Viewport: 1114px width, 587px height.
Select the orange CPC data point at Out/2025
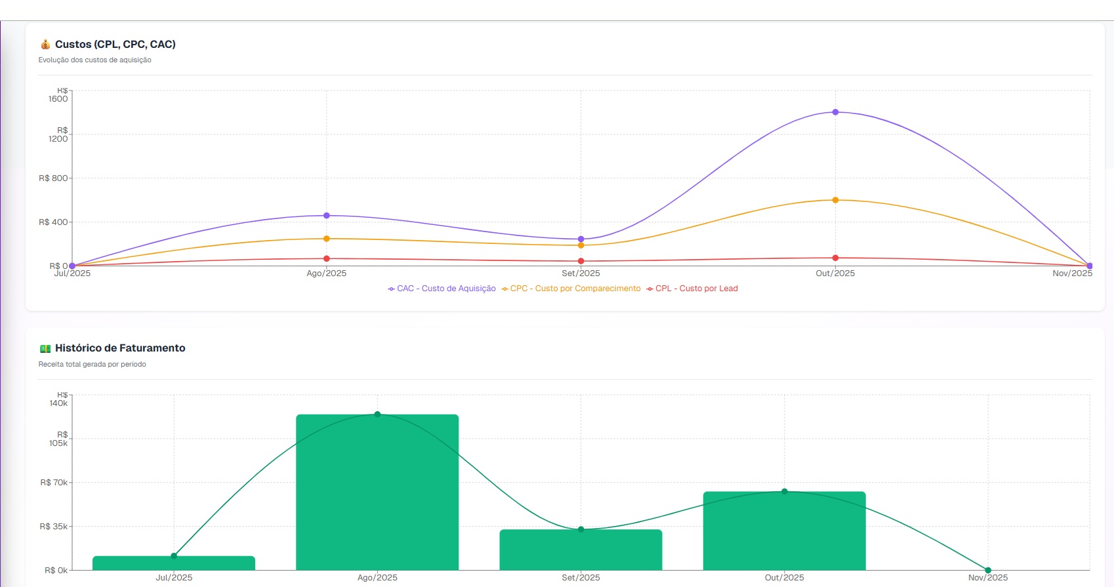[x=835, y=200]
